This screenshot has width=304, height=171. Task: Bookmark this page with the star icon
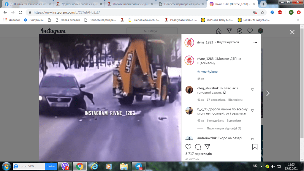[262, 12]
